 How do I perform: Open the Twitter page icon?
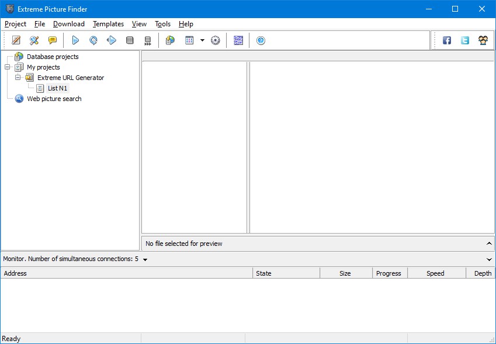point(464,40)
